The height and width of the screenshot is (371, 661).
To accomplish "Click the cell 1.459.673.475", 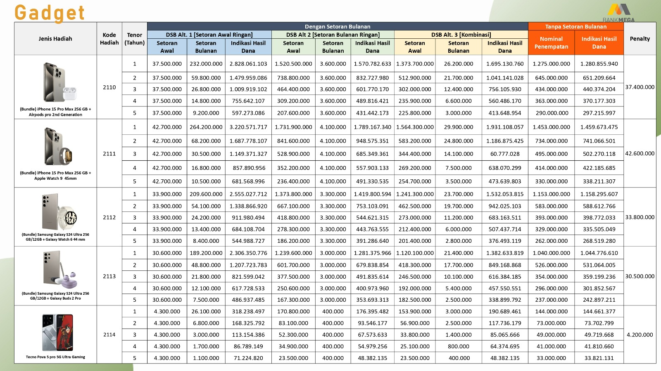I will coord(599,127).
